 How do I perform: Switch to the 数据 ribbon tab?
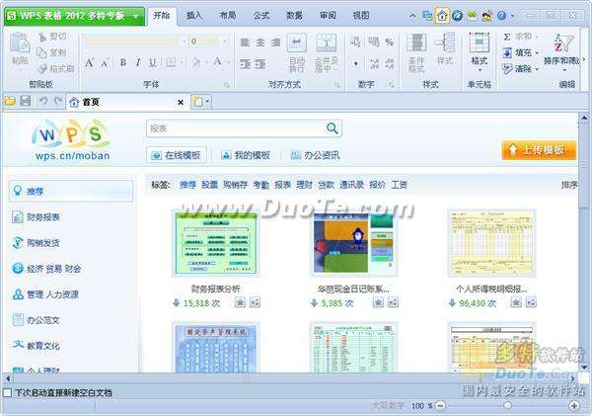point(294,16)
